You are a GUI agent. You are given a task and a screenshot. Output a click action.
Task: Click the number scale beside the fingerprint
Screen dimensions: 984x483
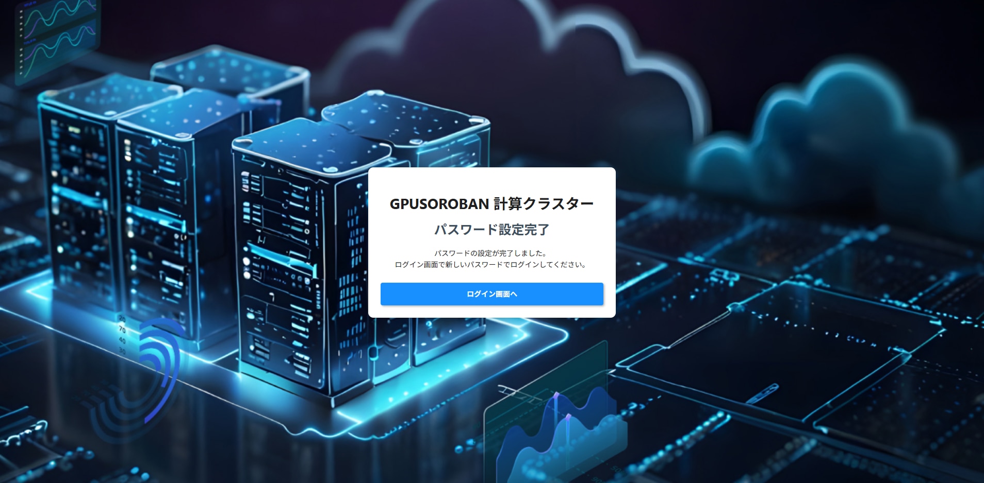pos(122,335)
